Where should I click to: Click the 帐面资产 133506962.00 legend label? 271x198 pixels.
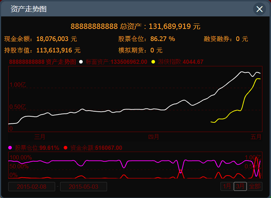(116, 62)
